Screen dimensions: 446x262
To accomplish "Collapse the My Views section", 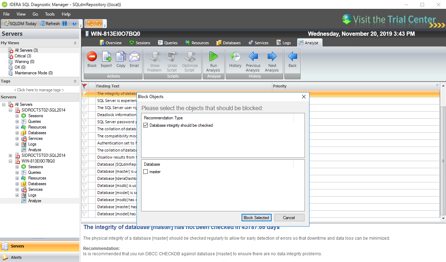I will (75, 43).
